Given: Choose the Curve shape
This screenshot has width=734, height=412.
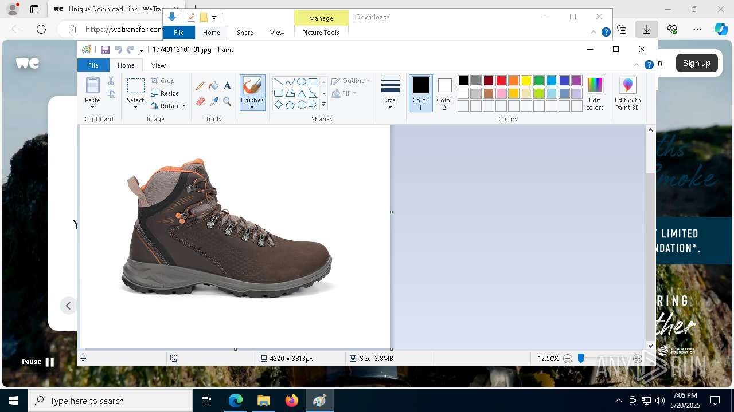Looking at the screenshot, I should click(290, 81).
